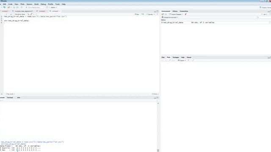Switch to the Connections tab
This screenshot has height=152, width=271.
(184, 11)
